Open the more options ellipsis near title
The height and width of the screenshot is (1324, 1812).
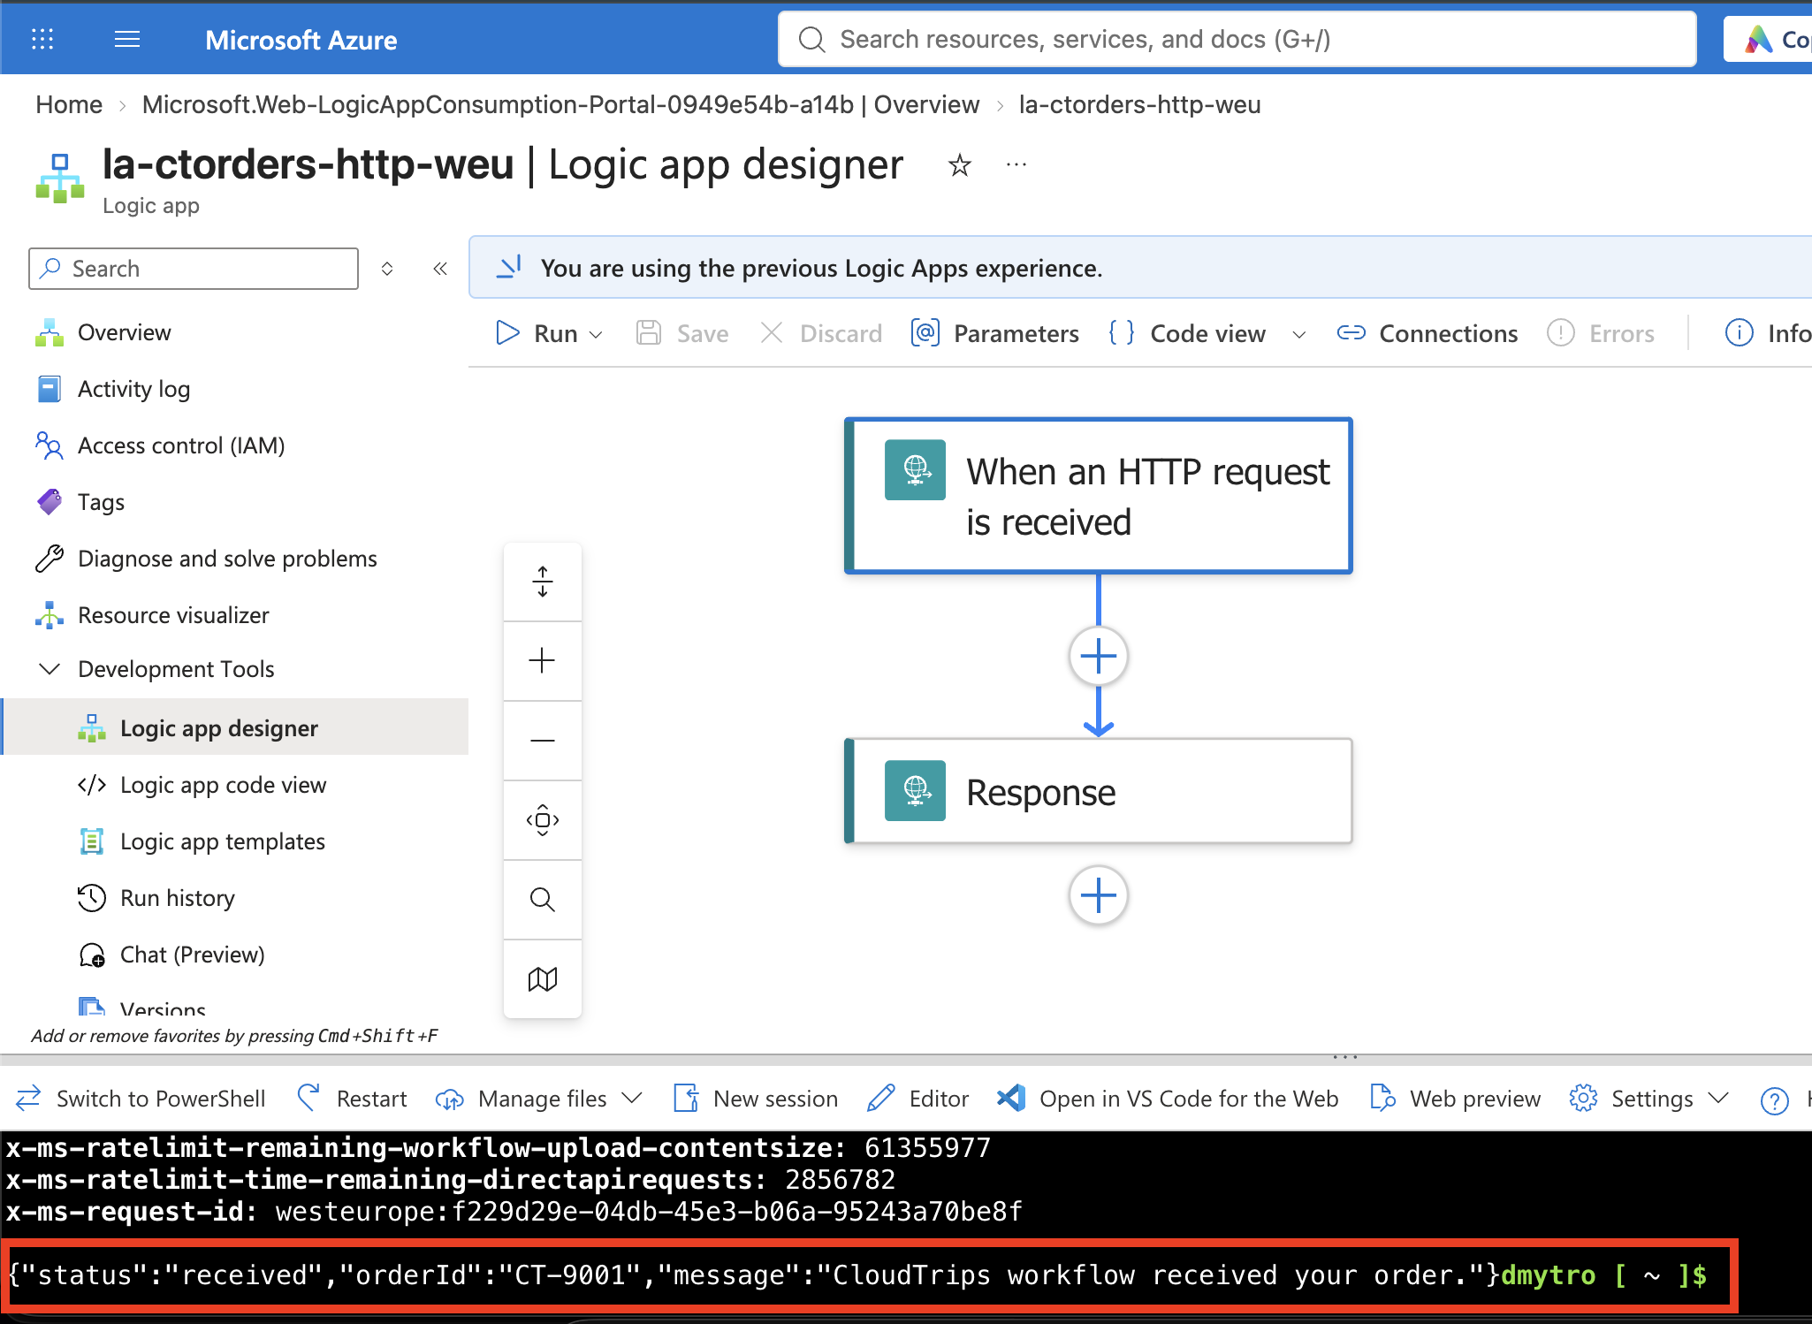(1016, 164)
